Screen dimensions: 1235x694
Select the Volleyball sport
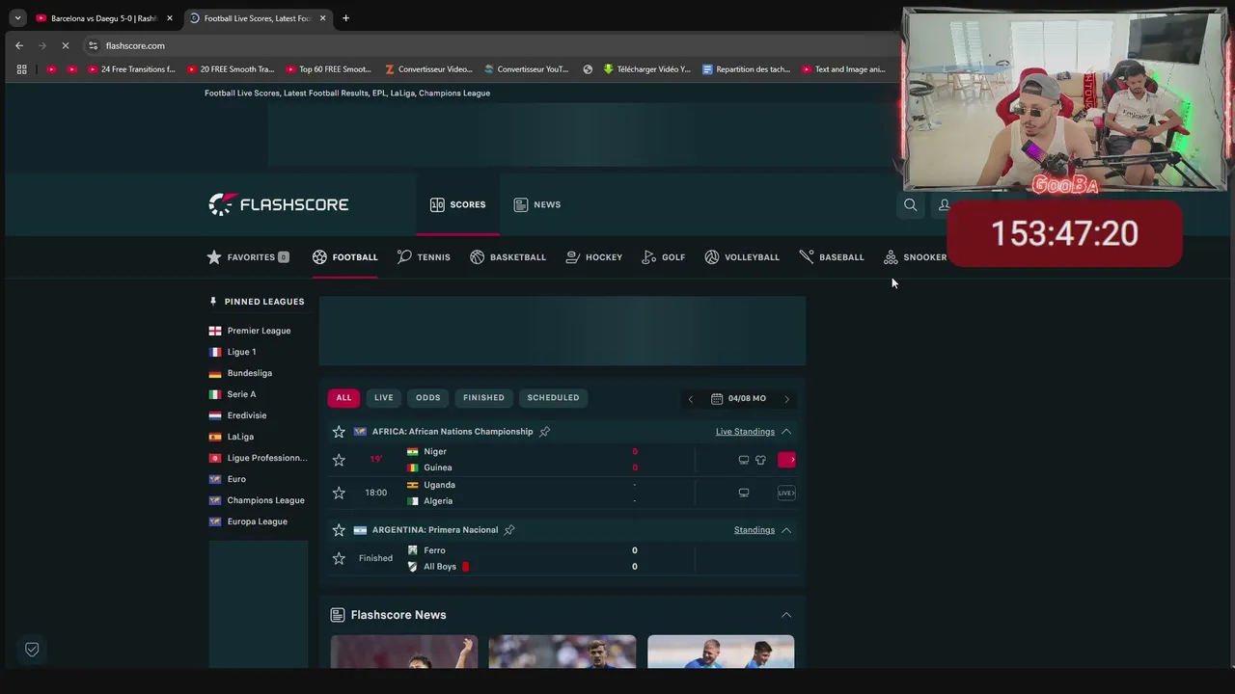pyautogui.click(x=742, y=257)
